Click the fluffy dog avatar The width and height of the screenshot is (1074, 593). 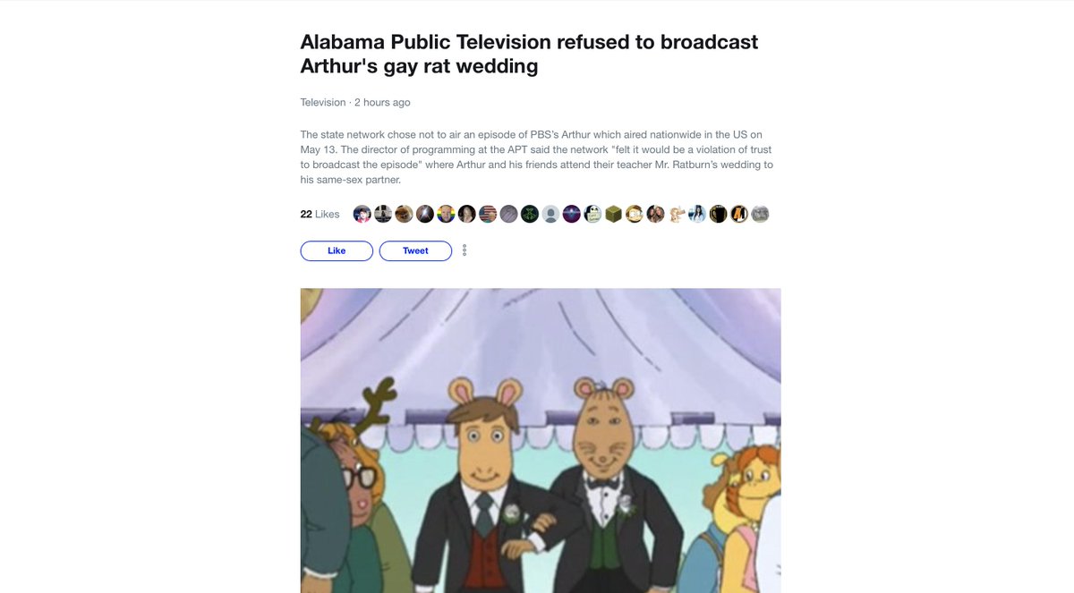tap(404, 214)
